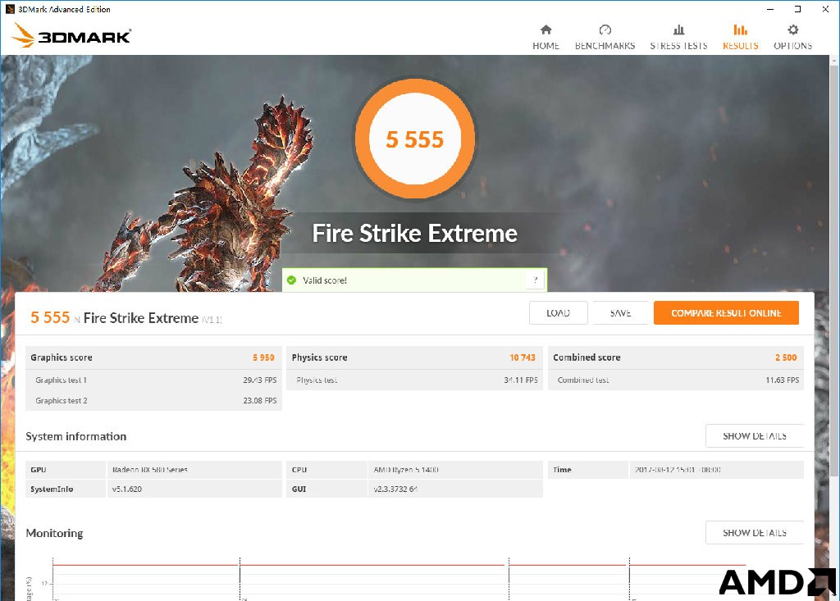Click the 3DMark app icon in the title bar
This screenshot has width=840, height=601.
(x=10, y=9)
